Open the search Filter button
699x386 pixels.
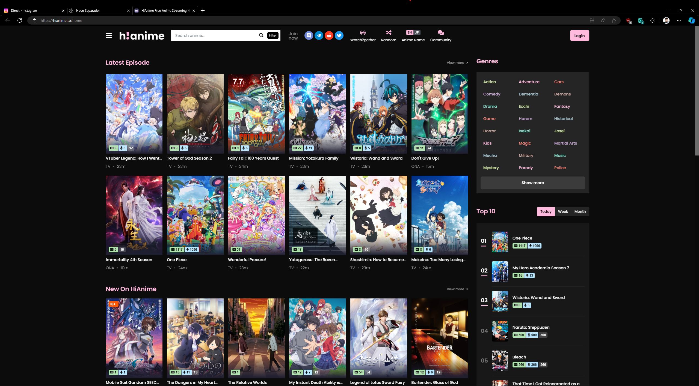tap(273, 35)
